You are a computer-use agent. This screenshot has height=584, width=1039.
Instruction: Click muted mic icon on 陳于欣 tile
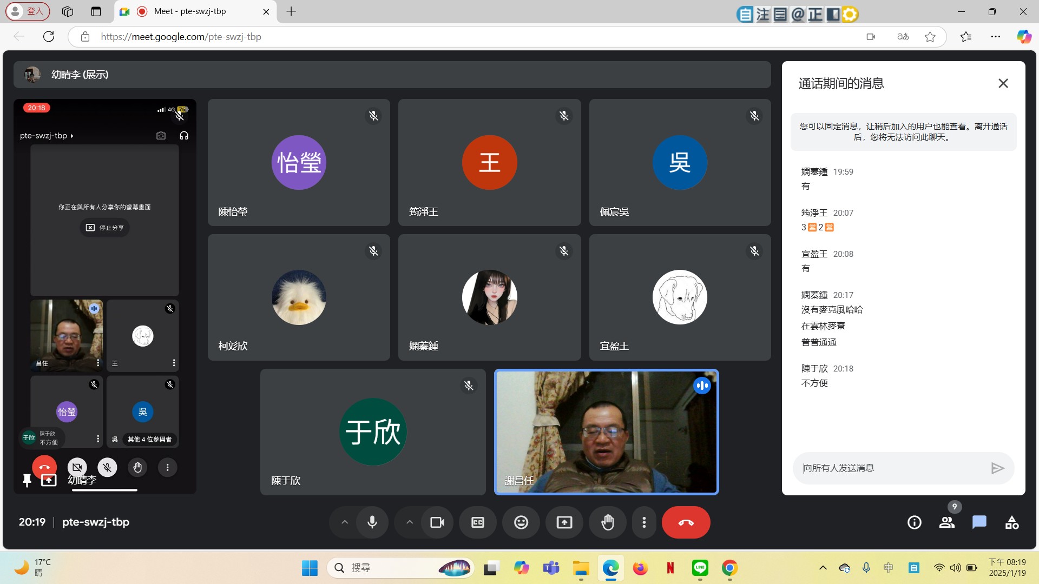click(x=469, y=386)
